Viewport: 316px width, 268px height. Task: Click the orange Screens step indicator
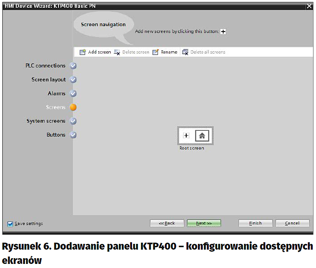(73, 107)
